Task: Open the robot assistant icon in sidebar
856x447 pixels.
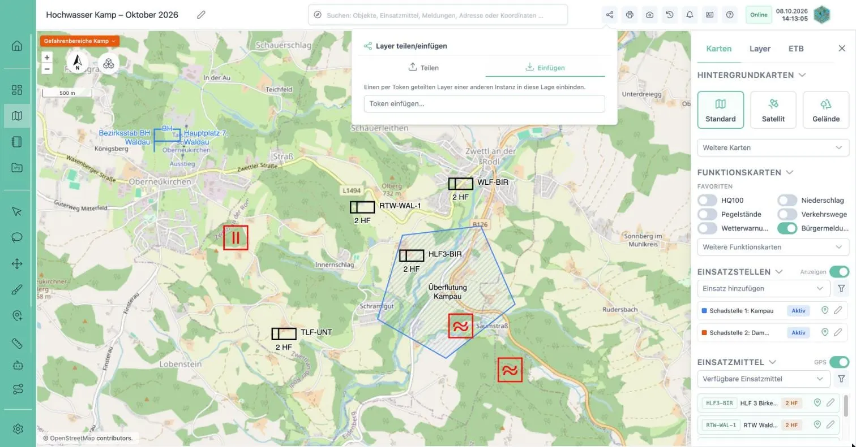Action: 17,365
